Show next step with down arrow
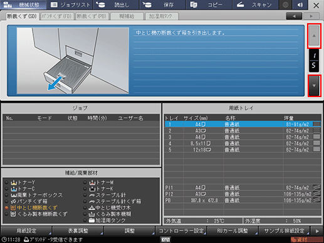This screenshot has height=243, width=324. (x=314, y=86)
